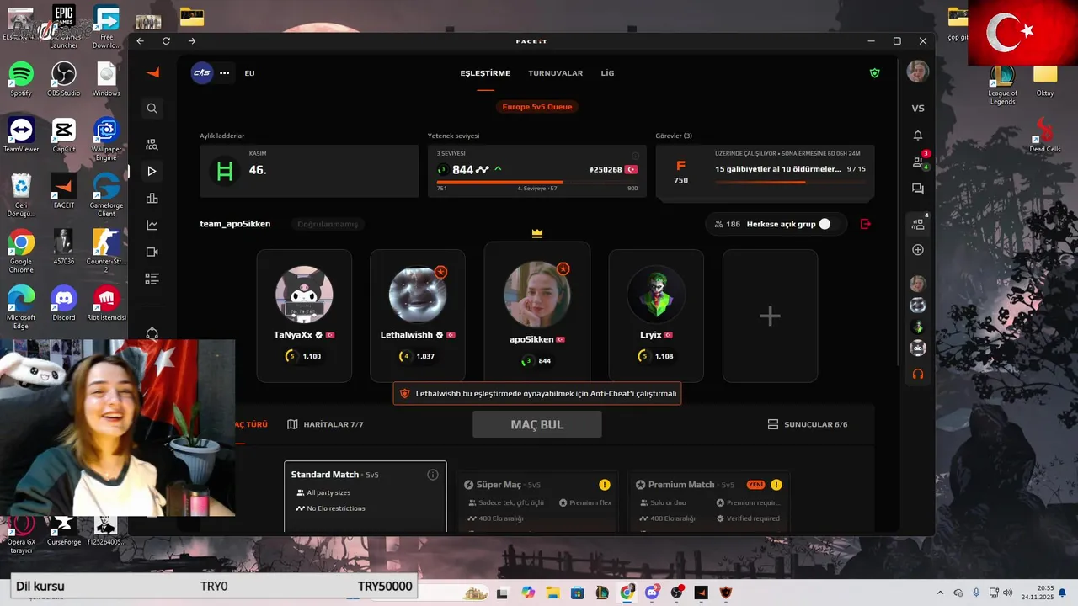
Task: Click the circled plus in right sidebar
Action: (918, 250)
